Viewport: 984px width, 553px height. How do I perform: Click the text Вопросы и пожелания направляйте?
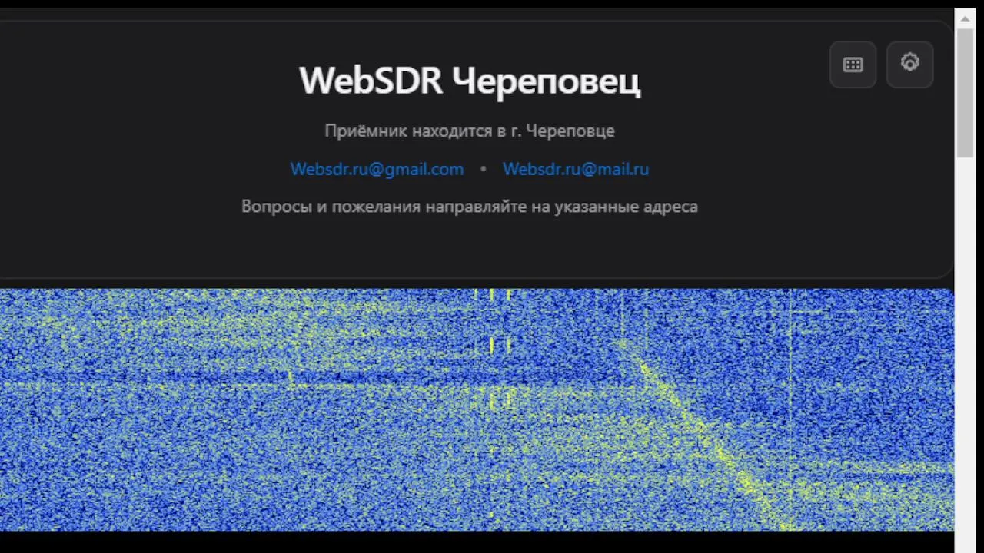pyautogui.click(x=383, y=207)
